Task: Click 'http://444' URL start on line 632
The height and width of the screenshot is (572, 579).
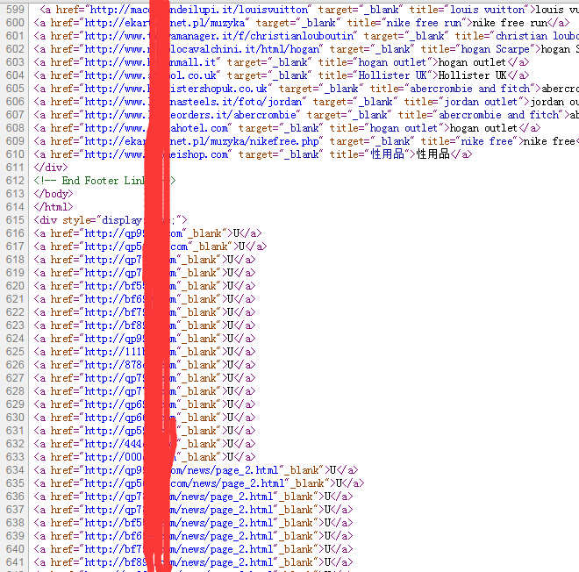Action: [113, 444]
